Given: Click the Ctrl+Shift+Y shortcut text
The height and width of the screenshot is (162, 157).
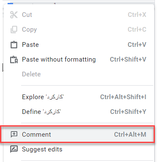Looking at the screenshot, I should pos(128,112).
